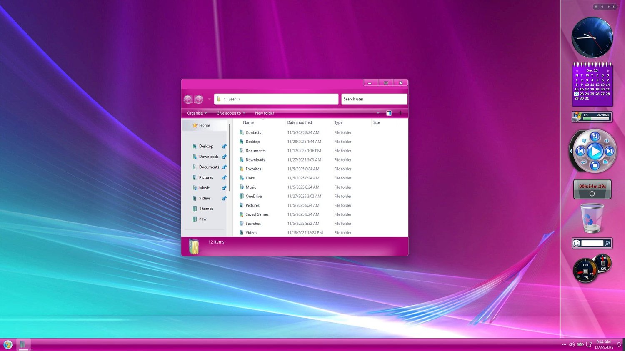Image resolution: width=625 pixels, height=351 pixels.
Task: Stop playback on the media gadget
Action: pyautogui.click(x=595, y=166)
